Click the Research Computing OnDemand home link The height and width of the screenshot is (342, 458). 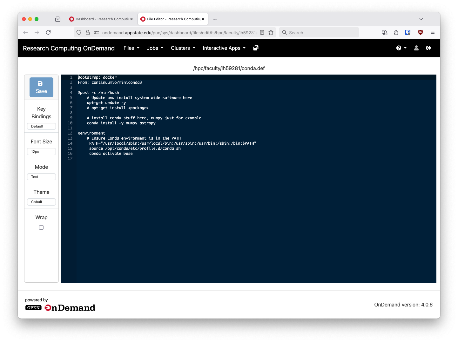[x=69, y=48]
